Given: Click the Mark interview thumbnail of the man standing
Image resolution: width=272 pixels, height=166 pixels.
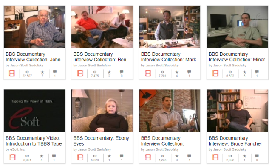Looking at the screenshot, I should (x=170, y=26).
